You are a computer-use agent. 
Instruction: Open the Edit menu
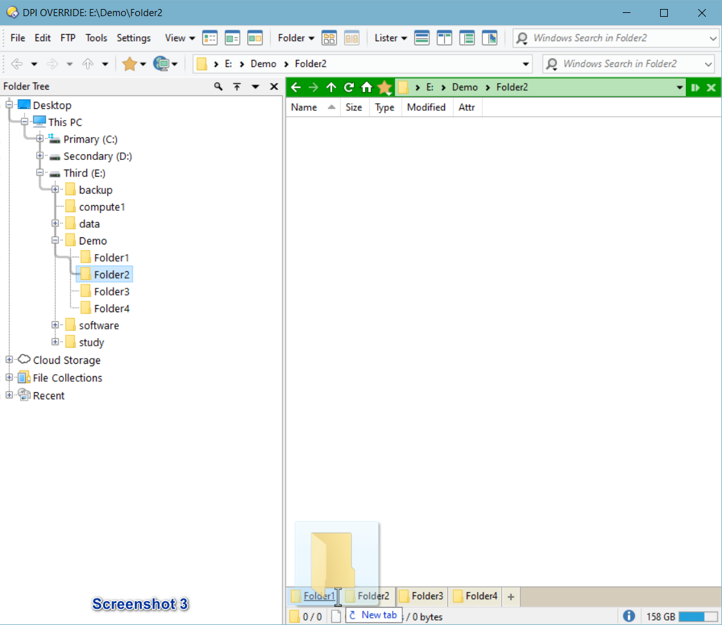(x=43, y=38)
